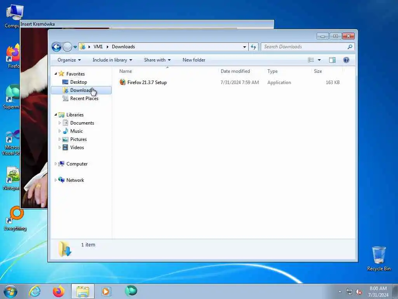This screenshot has height=299, width=398.
Task: Open the Documents library
Action: tap(82, 123)
